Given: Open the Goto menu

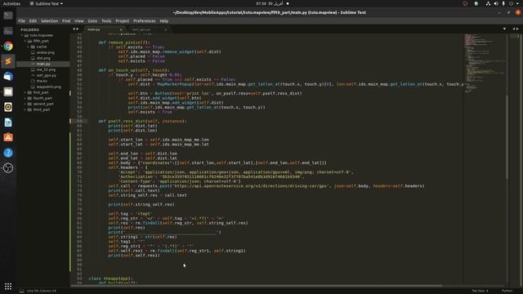Looking at the screenshot, I should (x=92, y=21).
